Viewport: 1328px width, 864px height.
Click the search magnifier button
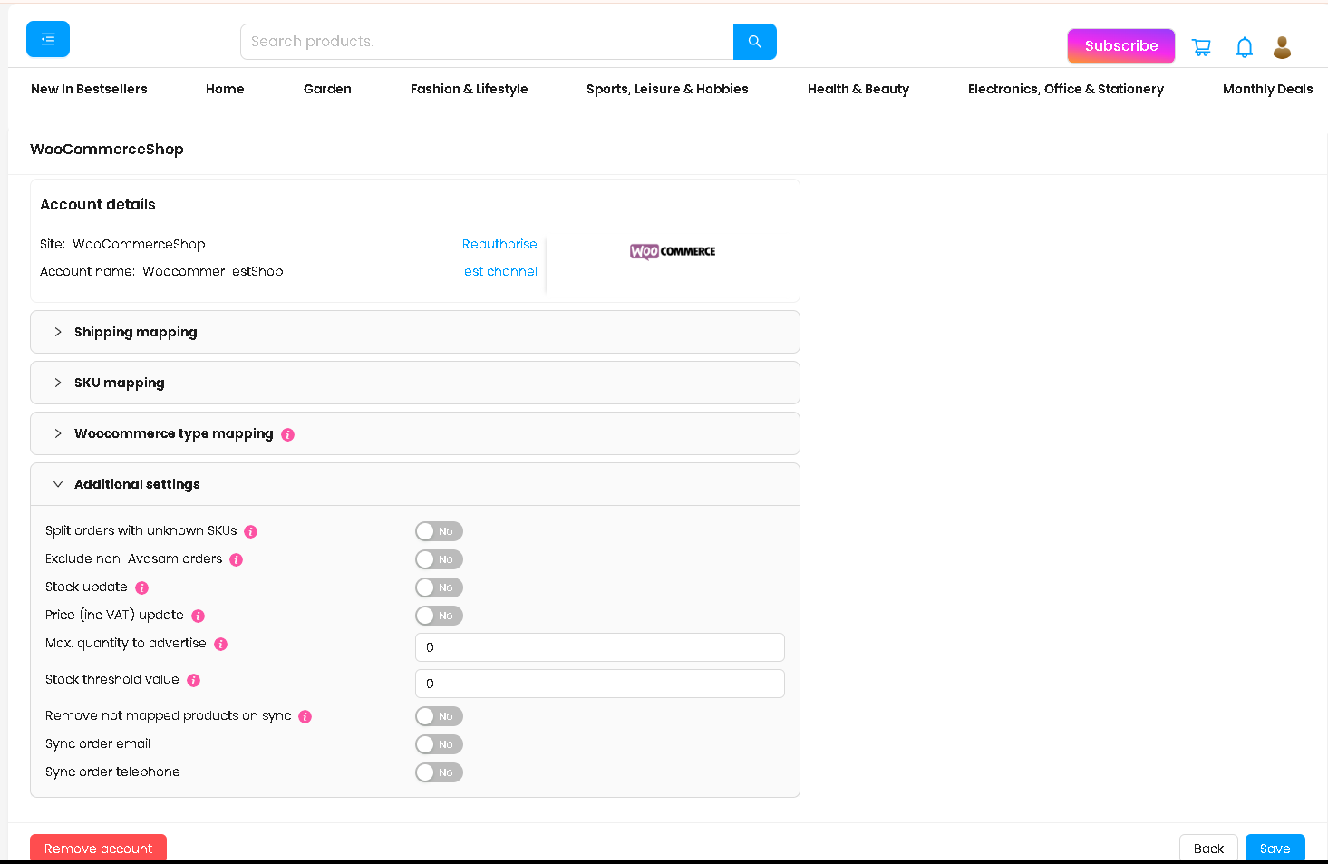click(x=754, y=42)
